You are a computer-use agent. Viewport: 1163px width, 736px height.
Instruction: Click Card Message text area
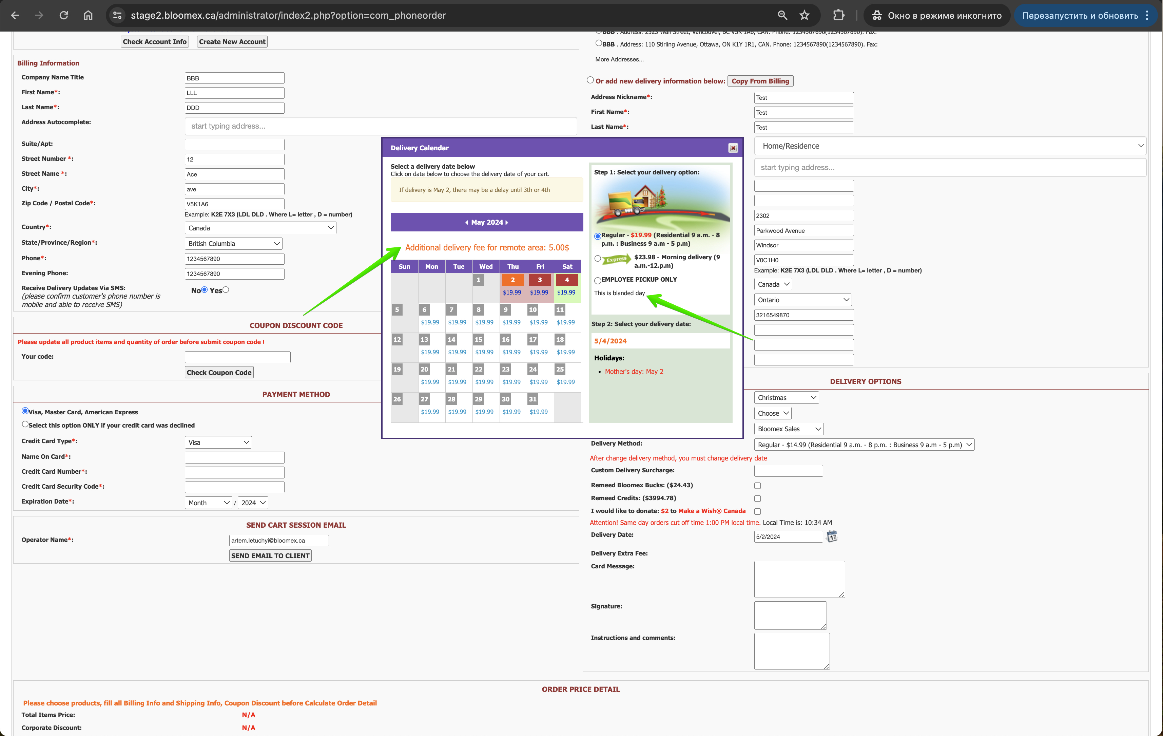799,579
